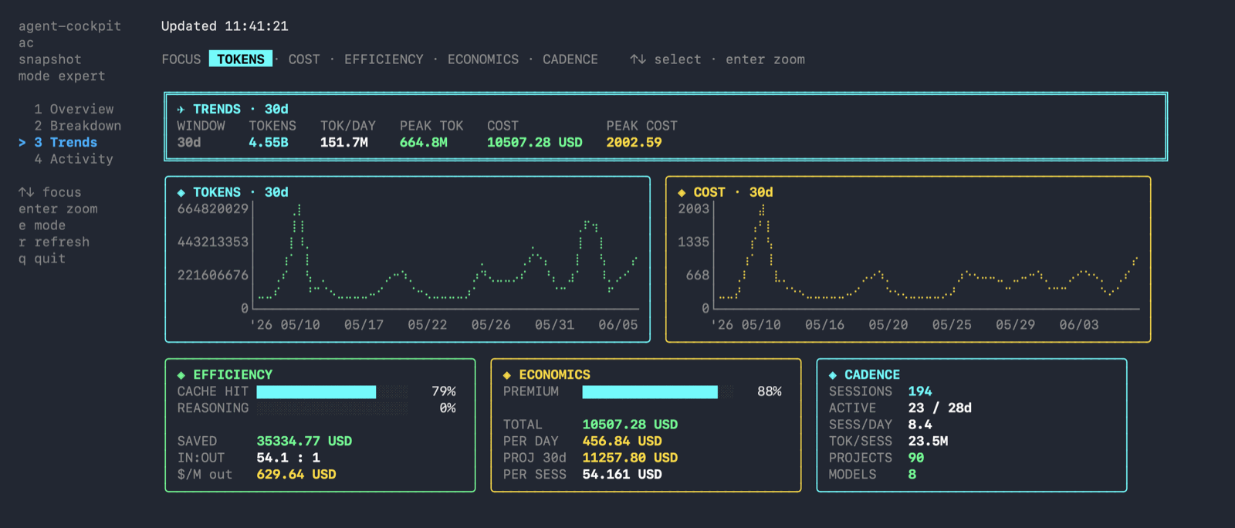Click the CACHE HIT progress bar
The image size is (1235, 528).
click(332, 392)
